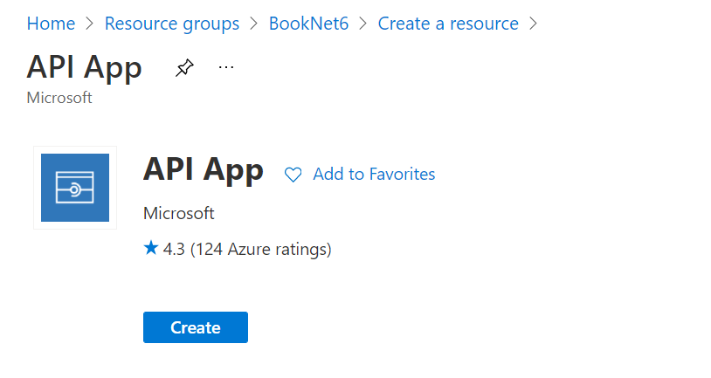
Task: Click the API App product logo
Action: 75,188
